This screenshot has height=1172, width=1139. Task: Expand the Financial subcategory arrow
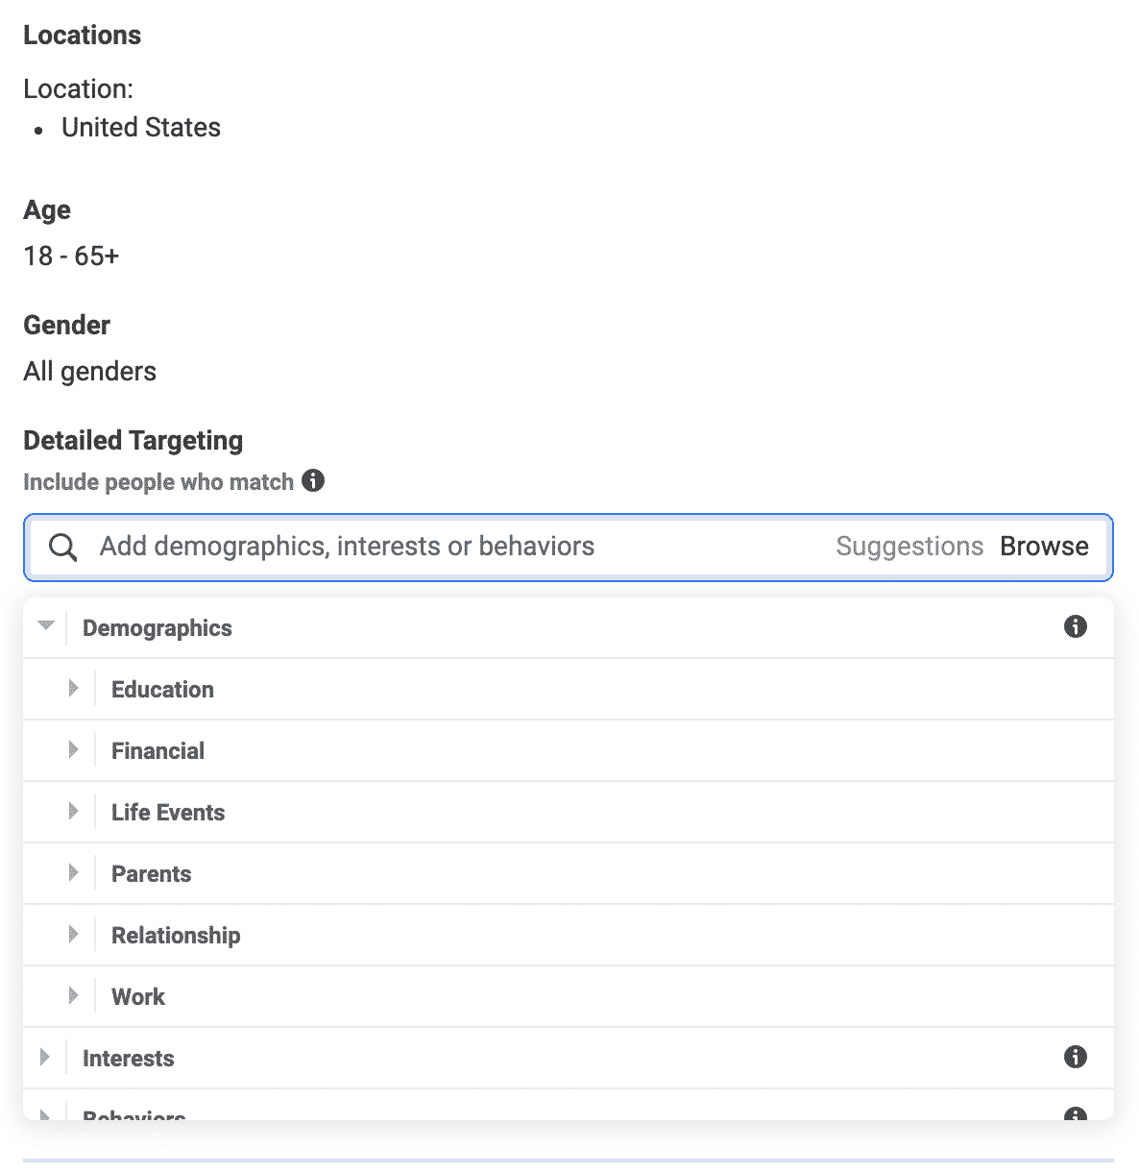[73, 749]
